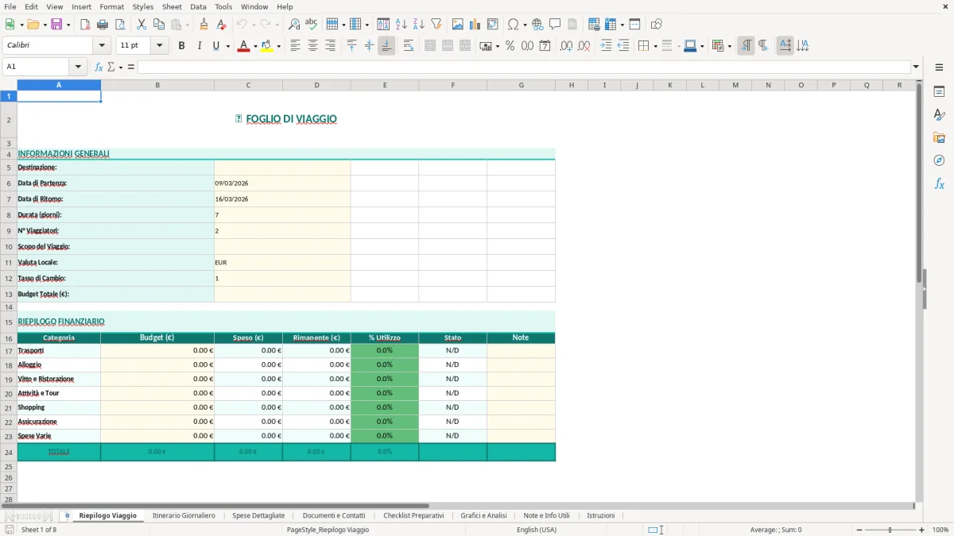Screen dimensions: 954x536
Task: Clone formatting with the paintbrush icon
Action: pyautogui.click(x=204, y=25)
